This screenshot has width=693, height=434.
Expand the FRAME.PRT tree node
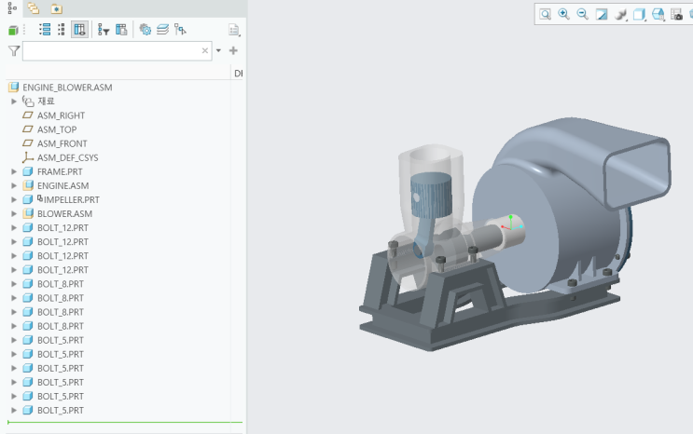14,171
